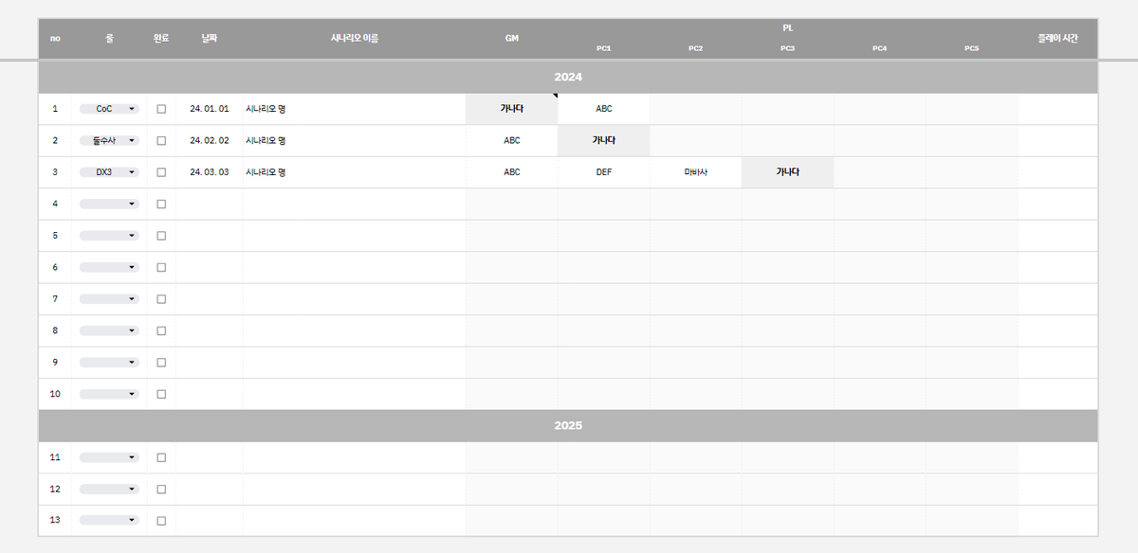The height and width of the screenshot is (553, 1138).
Task: Click the 2025 year section bar
Action: (x=568, y=426)
